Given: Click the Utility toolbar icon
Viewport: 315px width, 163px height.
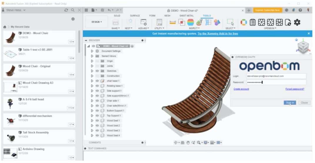Looking at the screenshot, I should click(x=159, y=22).
